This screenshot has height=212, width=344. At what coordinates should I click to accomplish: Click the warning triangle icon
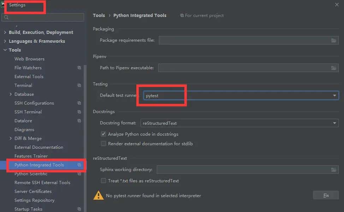pos(98,195)
